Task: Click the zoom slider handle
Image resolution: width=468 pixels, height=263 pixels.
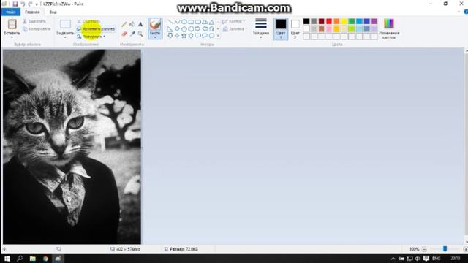Action: click(445, 249)
